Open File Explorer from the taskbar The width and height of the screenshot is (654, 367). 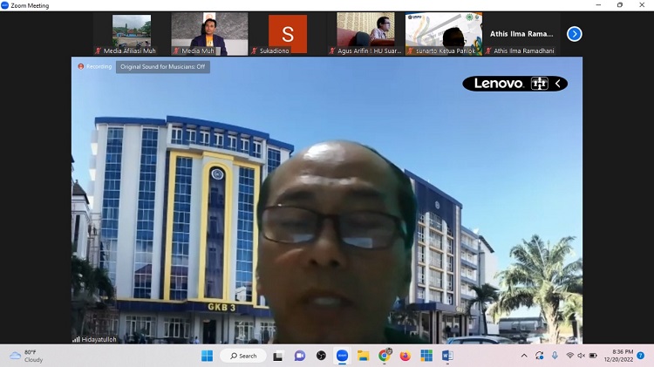point(363,356)
